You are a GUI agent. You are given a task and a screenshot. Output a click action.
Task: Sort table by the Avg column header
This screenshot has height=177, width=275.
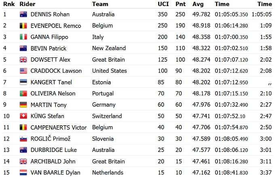point(198,4)
